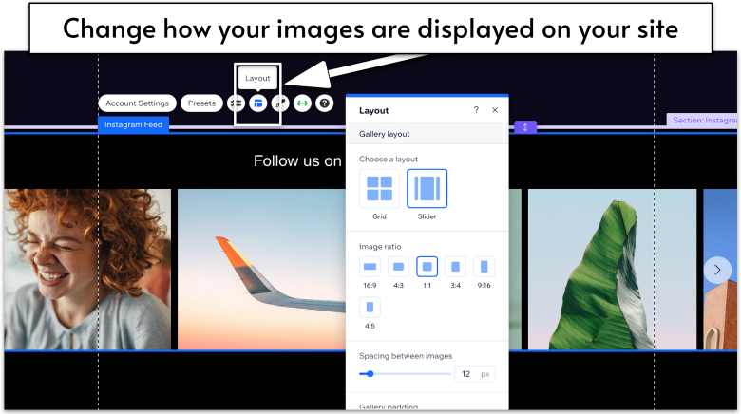Image resolution: width=741 pixels, height=414 pixels.
Task: Click the spacing value field showing 12
Action: click(465, 374)
